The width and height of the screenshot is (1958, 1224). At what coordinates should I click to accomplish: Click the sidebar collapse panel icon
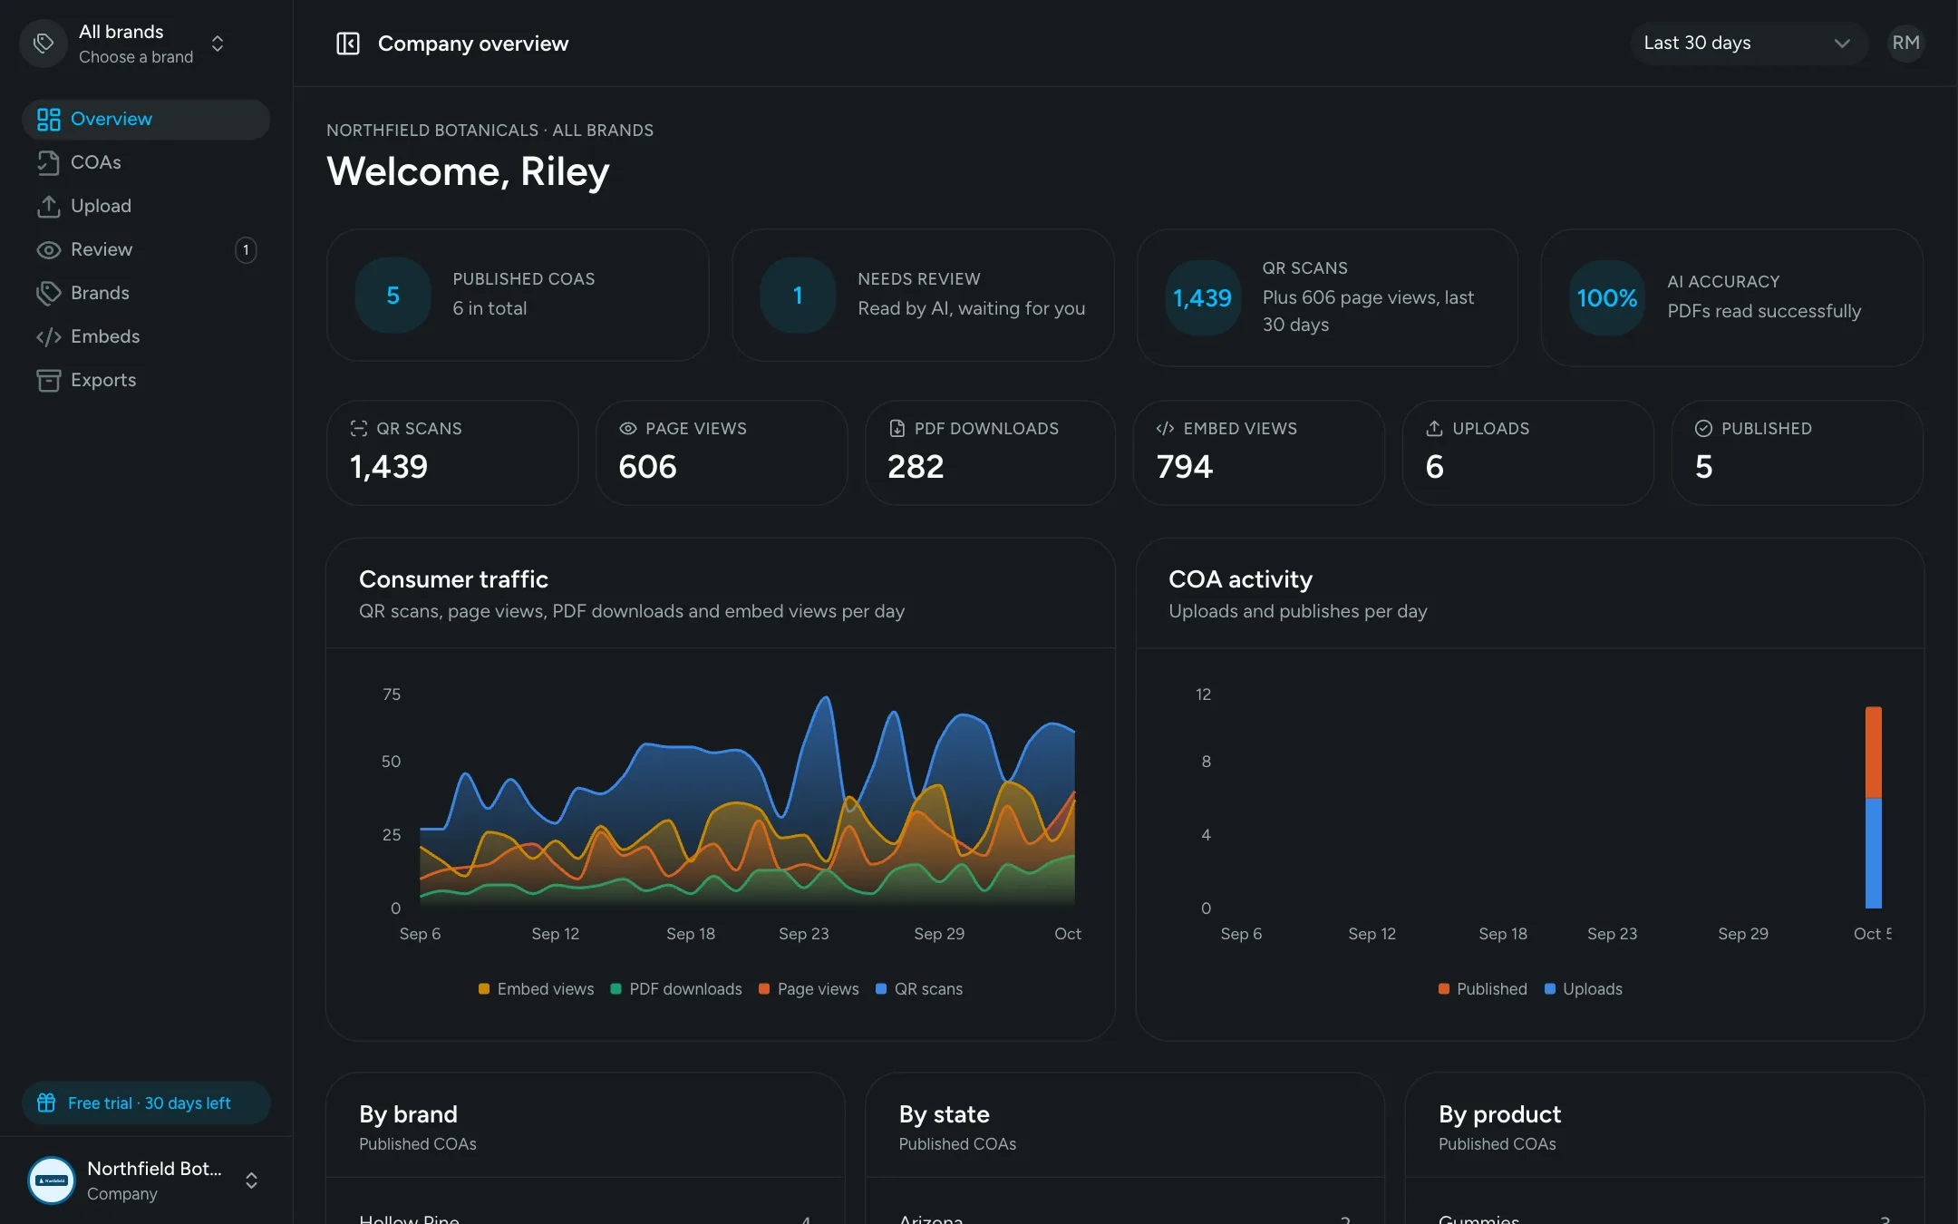pyautogui.click(x=348, y=44)
